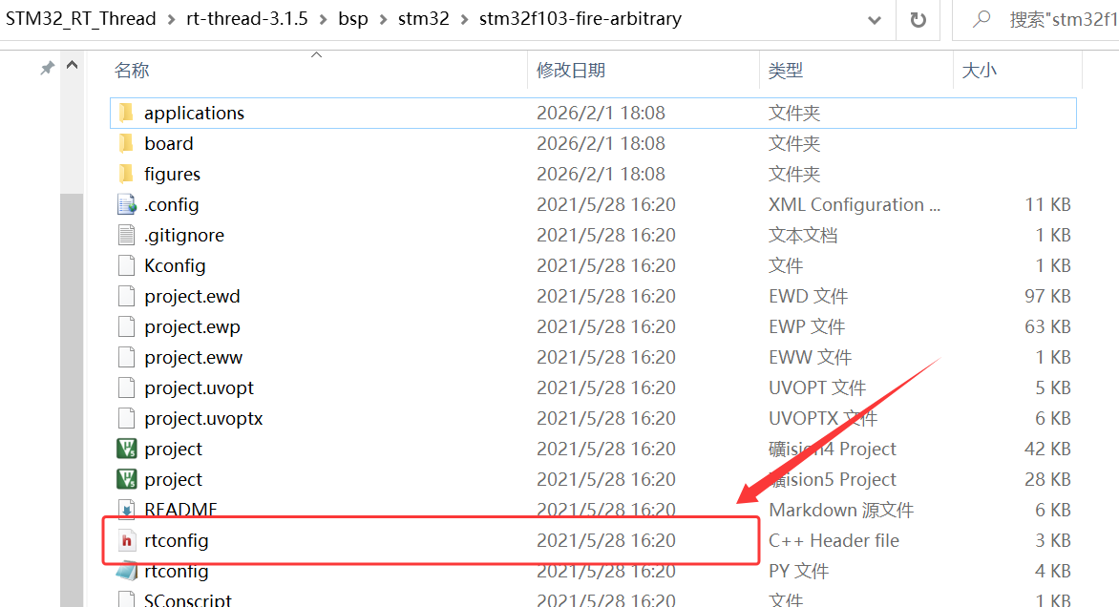This screenshot has width=1119, height=607.
Task: Navigate to STM32_RT_Thread breadcrumb
Action: tap(80, 18)
